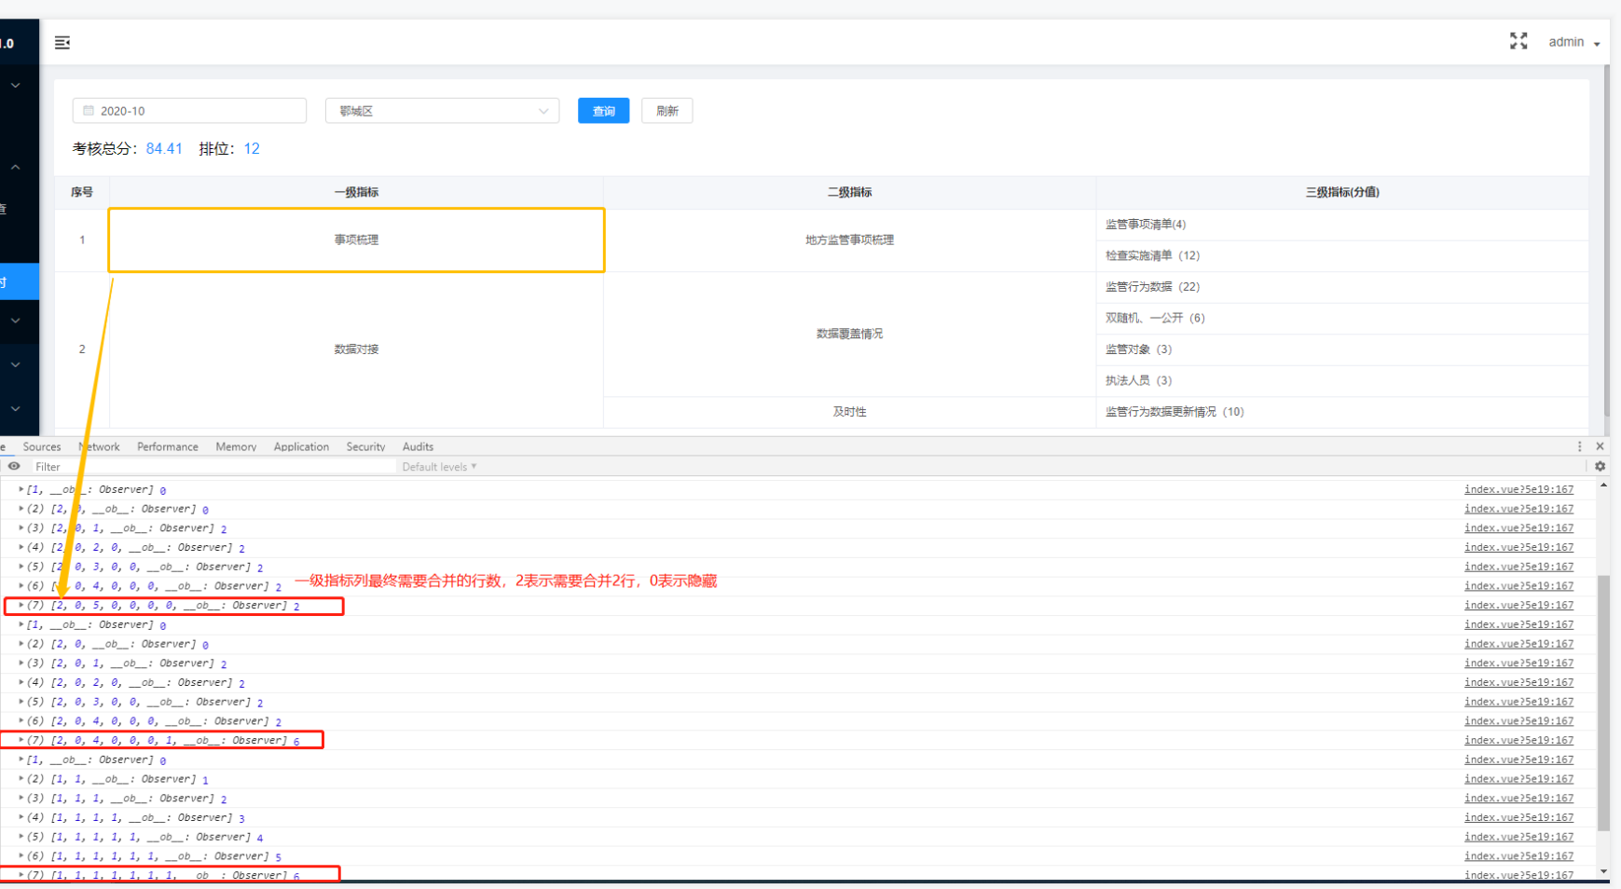Click the highlighted active sidebar menu item
This screenshot has height=889, width=1621.
20,282
